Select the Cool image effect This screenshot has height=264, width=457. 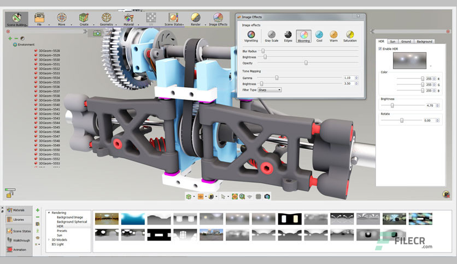point(319,37)
